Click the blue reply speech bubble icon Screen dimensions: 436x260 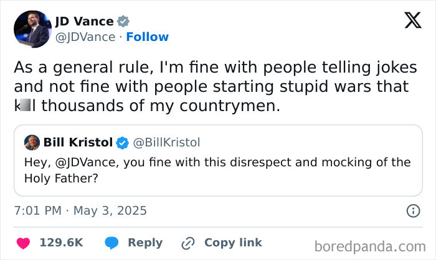point(112,243)
